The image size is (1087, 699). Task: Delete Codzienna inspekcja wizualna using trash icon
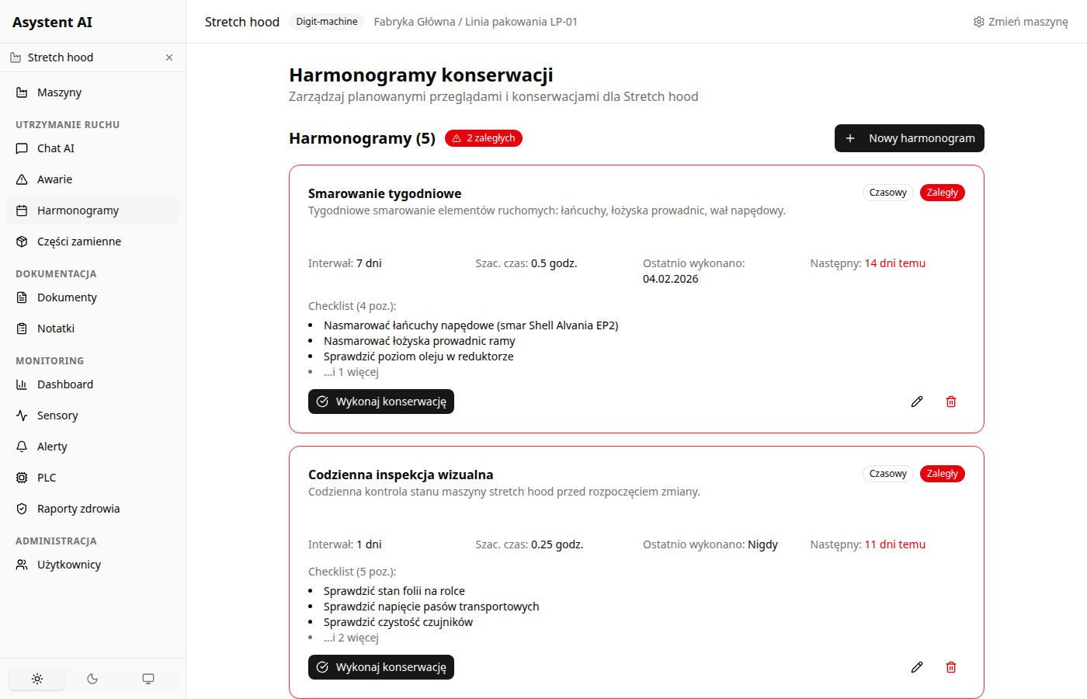[x=950, y=667]
